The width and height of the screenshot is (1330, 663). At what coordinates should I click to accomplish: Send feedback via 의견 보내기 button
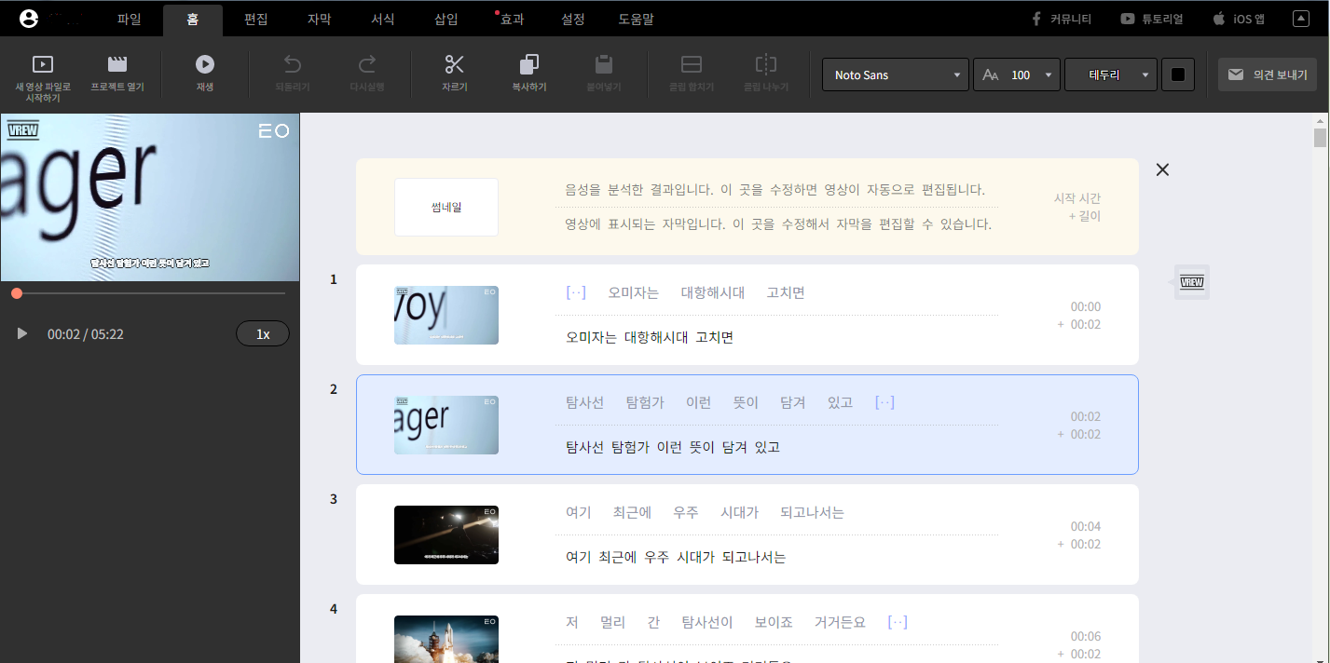pyautogui.click(x=1268, y=74)
